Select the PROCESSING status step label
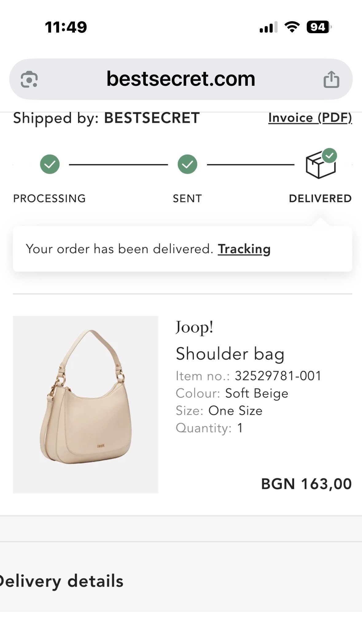The image size is (362, 625). [x=49, y=199]
